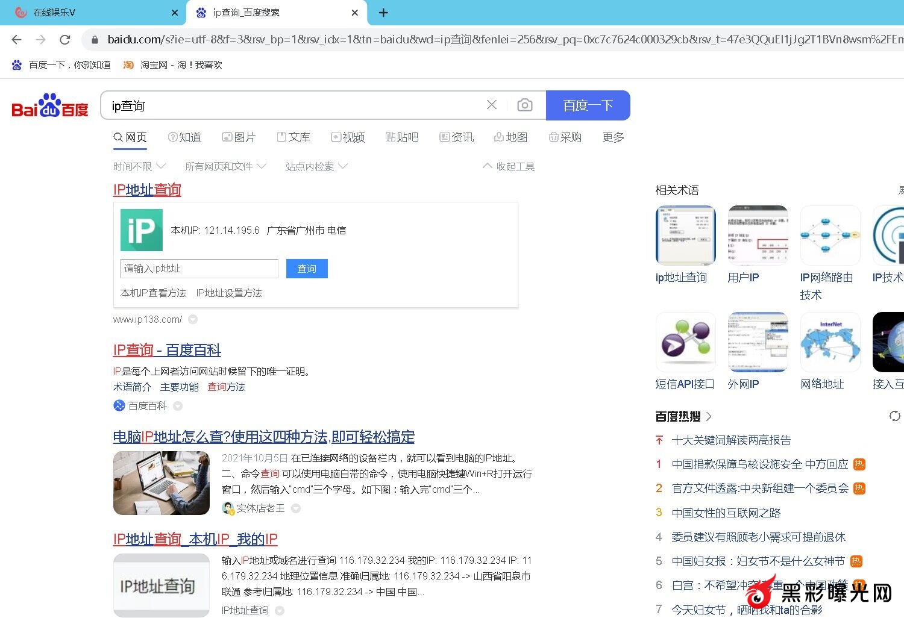This screenshot has height=618, width=904.
Task: Expand the 站点内检索 dropdown
Action: tap(316, 166)
